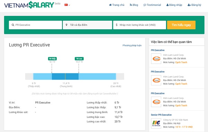Click the Lương trung bình 11,4 Tr value
208x132 pixels.
[x=119, y=112]
